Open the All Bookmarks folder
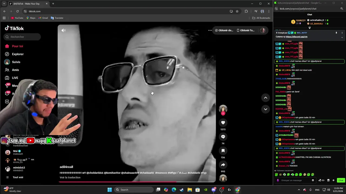This screenshot has height=194, width=346. click(x=261, y=18)
